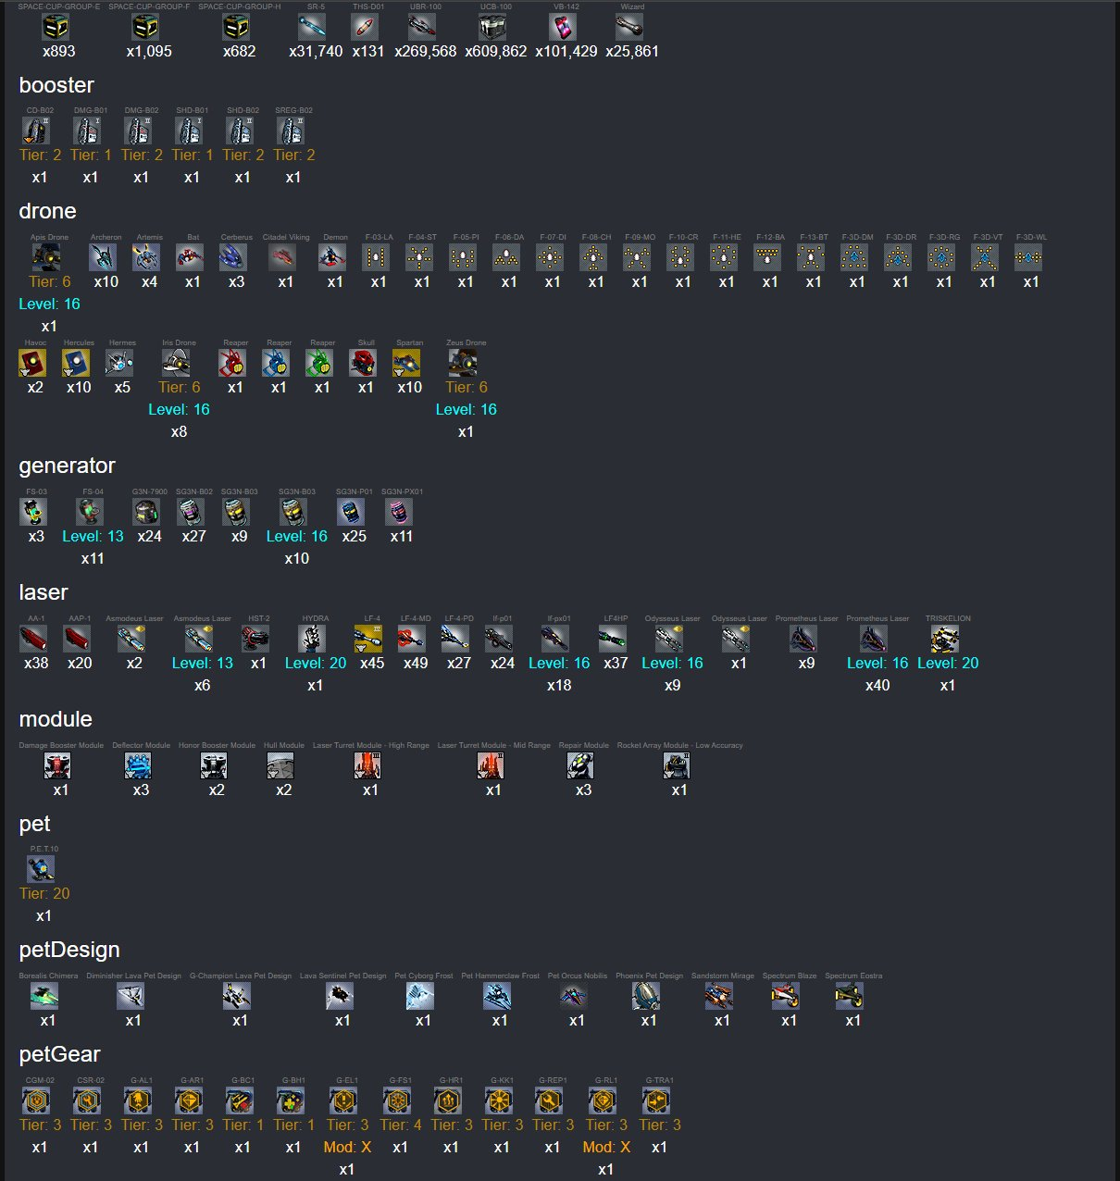Click the P.E.T.10 pet icon
Viewport: 1120px width, 1181px height.
point(42,869)
